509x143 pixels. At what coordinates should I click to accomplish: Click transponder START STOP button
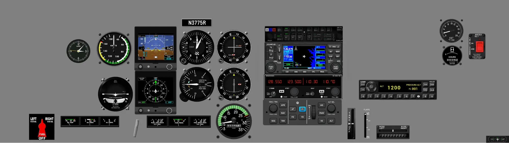point(425,90)
